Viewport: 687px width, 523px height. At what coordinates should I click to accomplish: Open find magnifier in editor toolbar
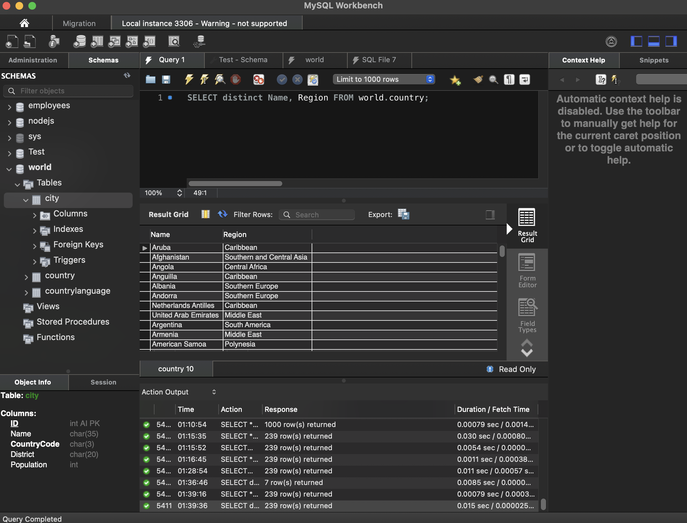pyautogui.click(x=494, y=80)
